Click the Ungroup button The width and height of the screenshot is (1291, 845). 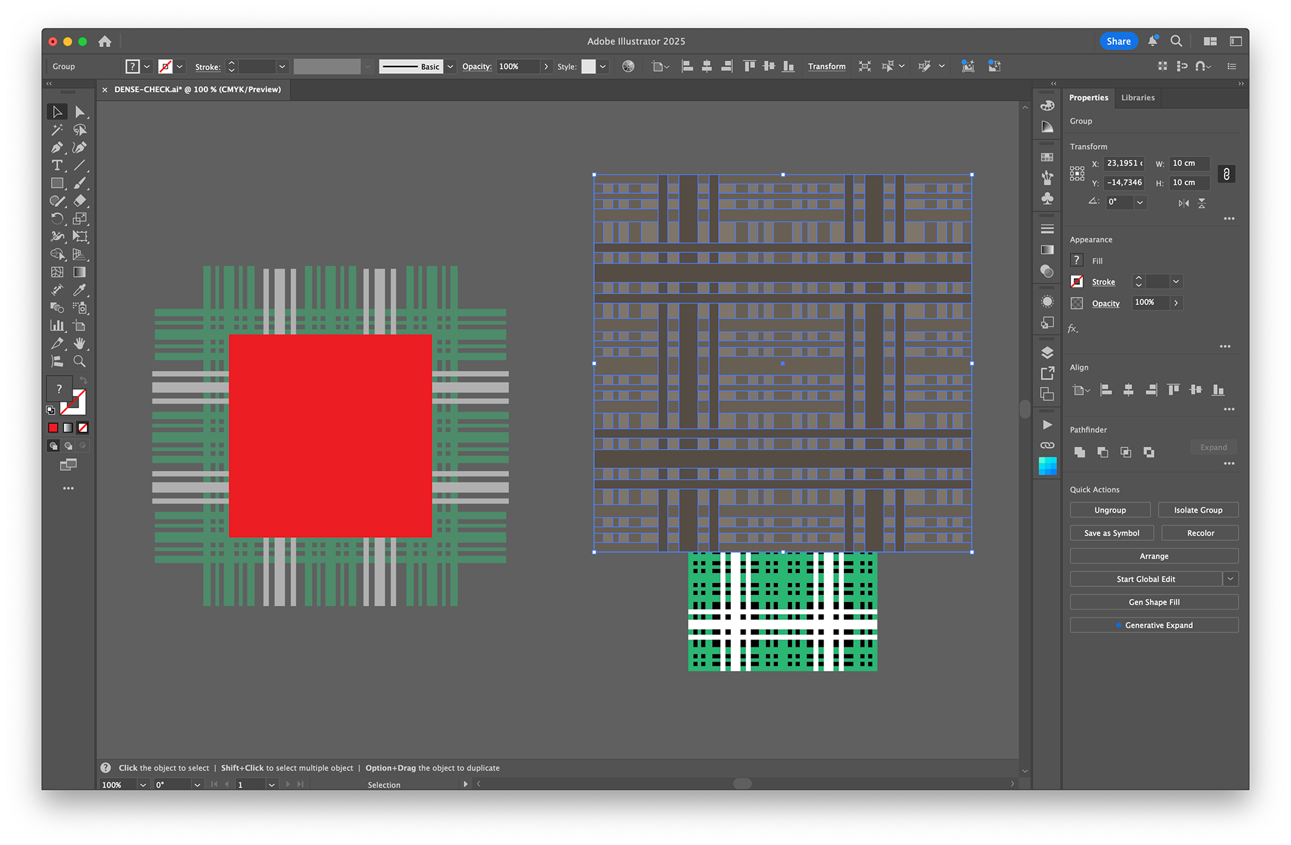pos(1110,510)
